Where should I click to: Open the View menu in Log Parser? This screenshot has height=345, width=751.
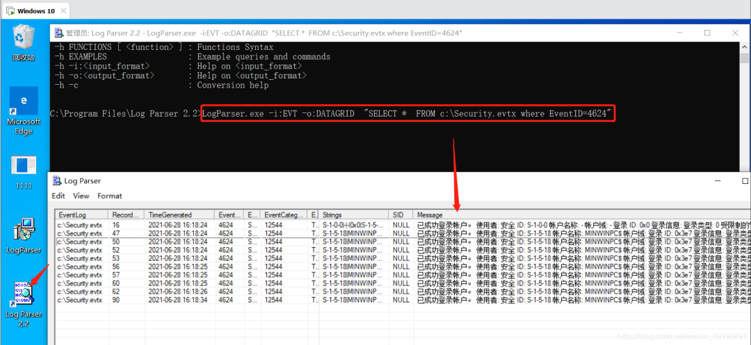click(81, 196)
